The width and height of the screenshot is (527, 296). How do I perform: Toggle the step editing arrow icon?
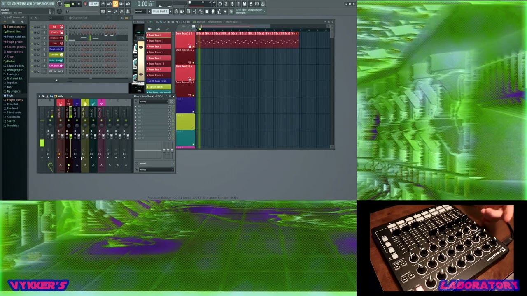pos(109,12)
